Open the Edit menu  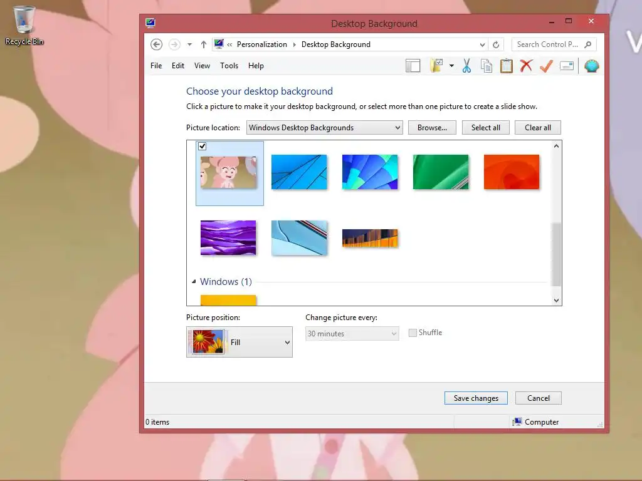(177, 65)
